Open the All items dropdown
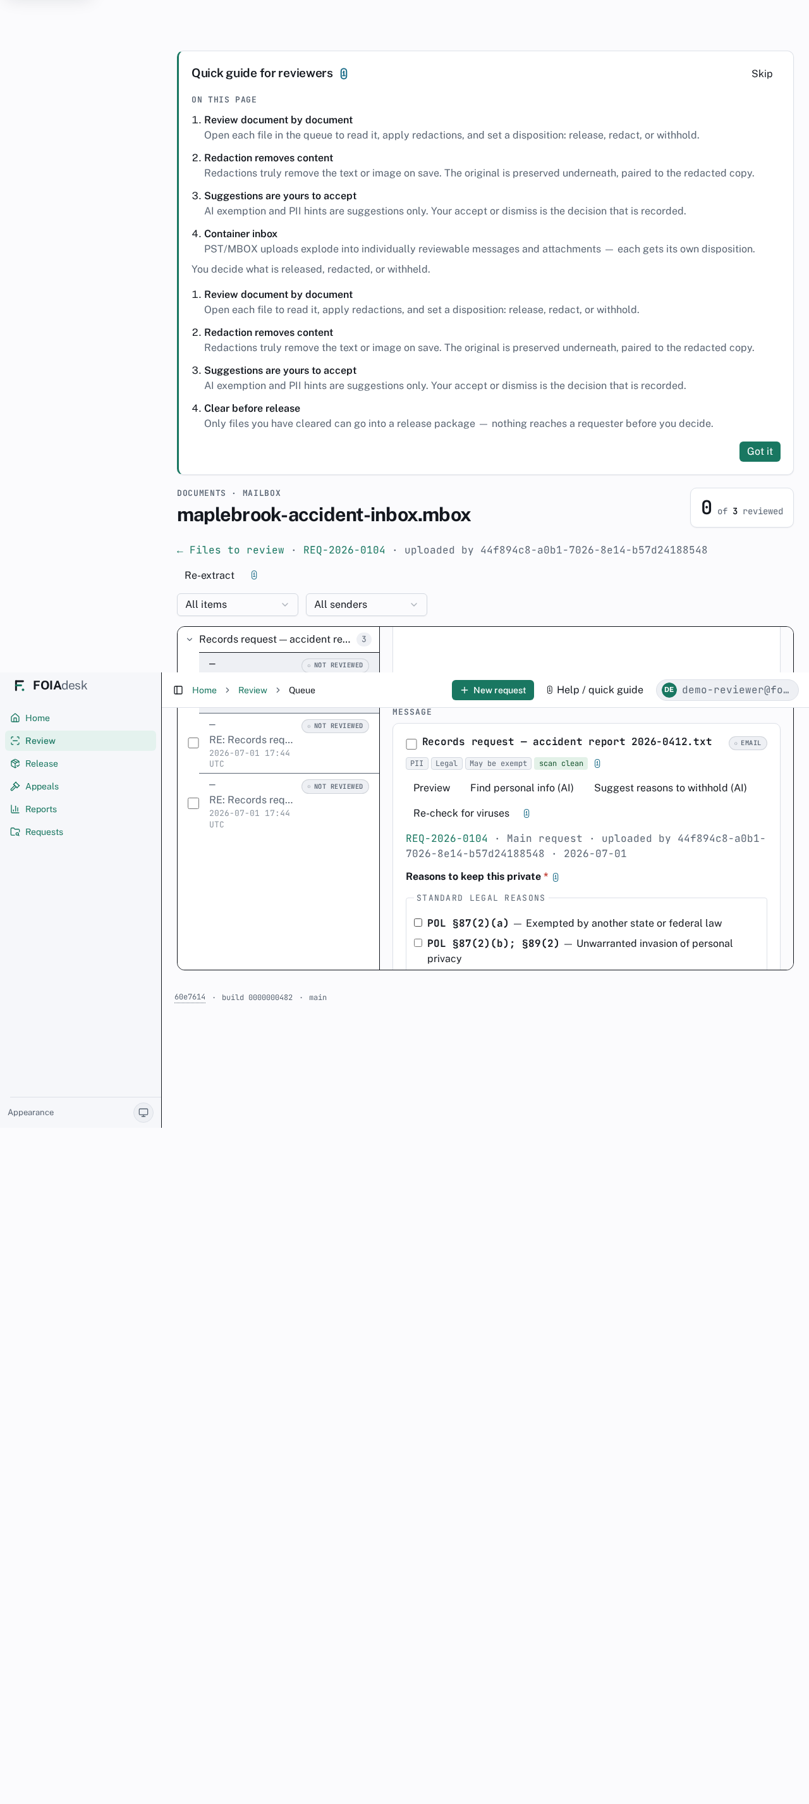The image size is (809, 1804). tap(237, 604)
